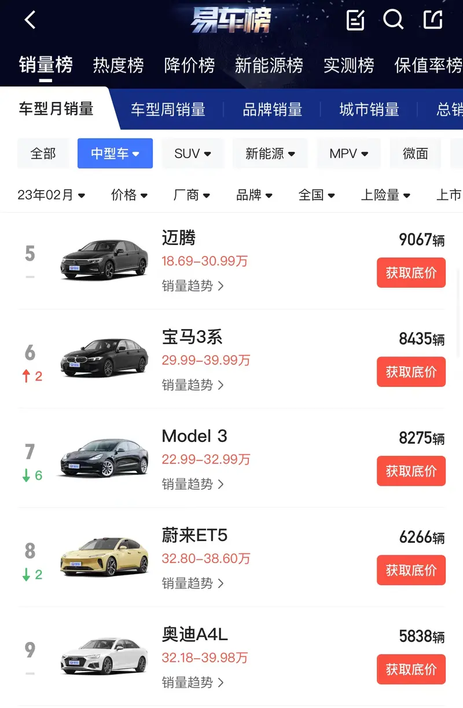The height and width of the screenshot is (708, 463).
Task: Expand the 中型车 category dropdown
Action: 115,154
